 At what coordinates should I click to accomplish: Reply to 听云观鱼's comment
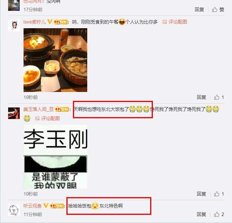click(x=202, y=214)
